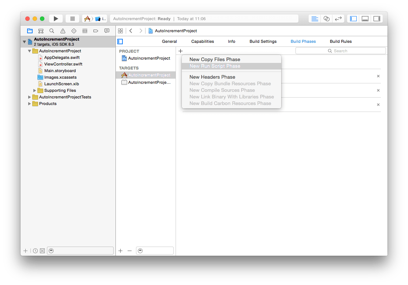Switch to the Build Rules tab

pyautogui.click(x=341, y=42)
